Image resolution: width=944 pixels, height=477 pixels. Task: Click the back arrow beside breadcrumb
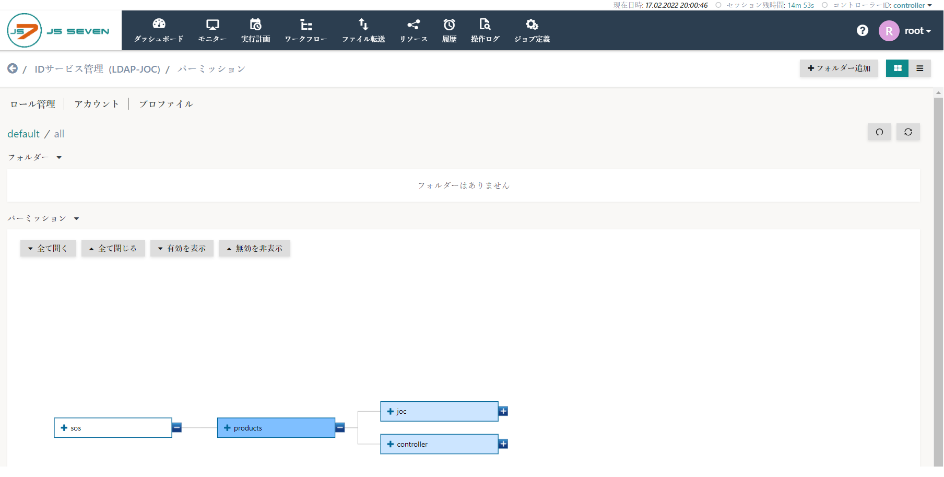tap(12, 68)
